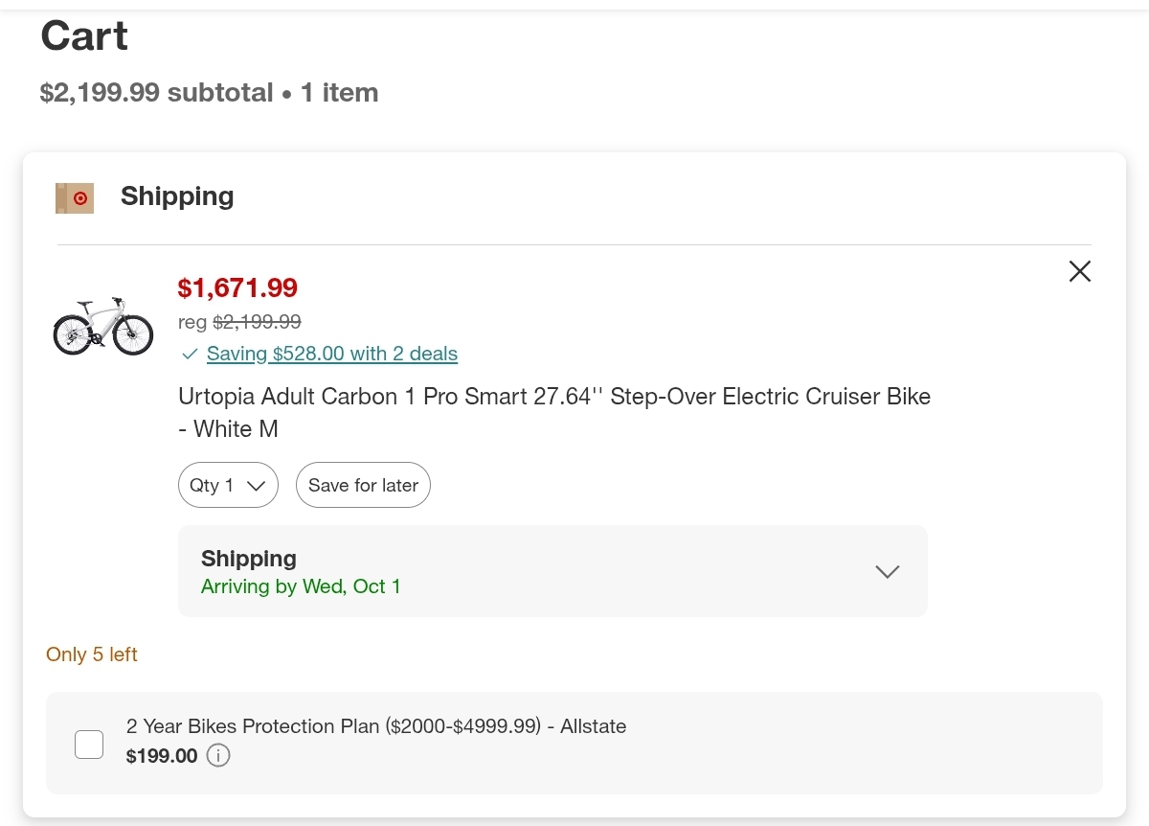Remove the Urtopia bike from the cart
The width and height of the screenshot is (1149, 826).
click(x=1079, y=271)
